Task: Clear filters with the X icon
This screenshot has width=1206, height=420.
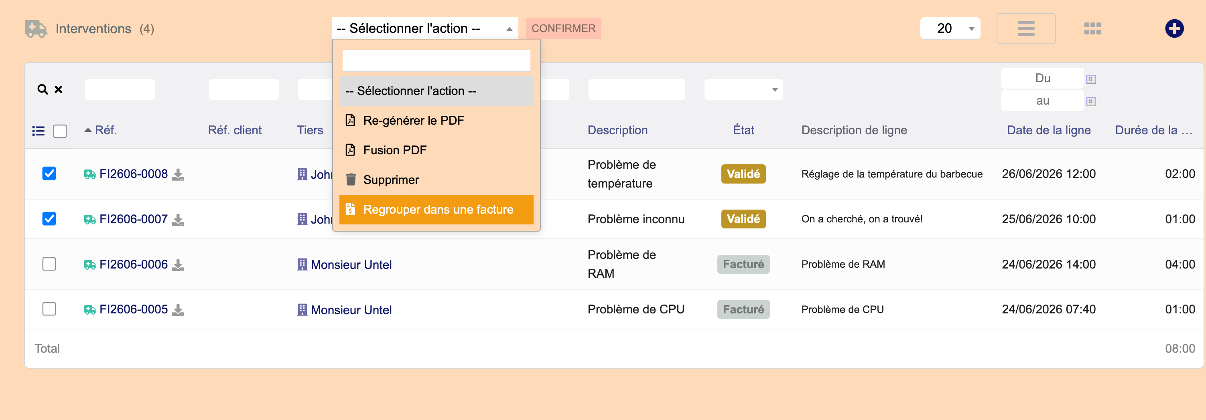Action: pyautogui.click(x=59, y=89)
